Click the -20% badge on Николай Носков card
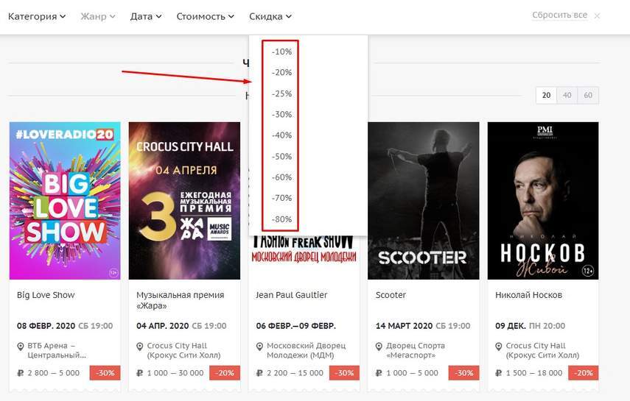Image resolution: width=630 pixels, height=401 pixels. 583,373
